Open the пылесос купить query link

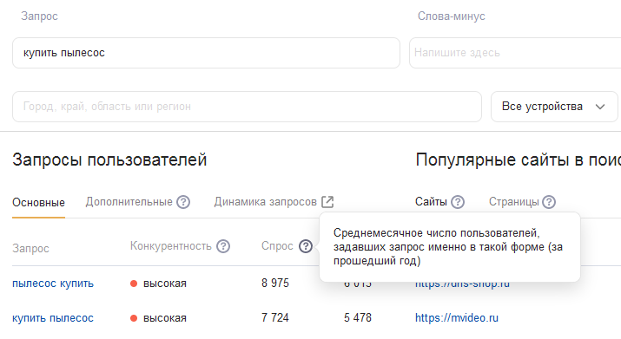53,284
